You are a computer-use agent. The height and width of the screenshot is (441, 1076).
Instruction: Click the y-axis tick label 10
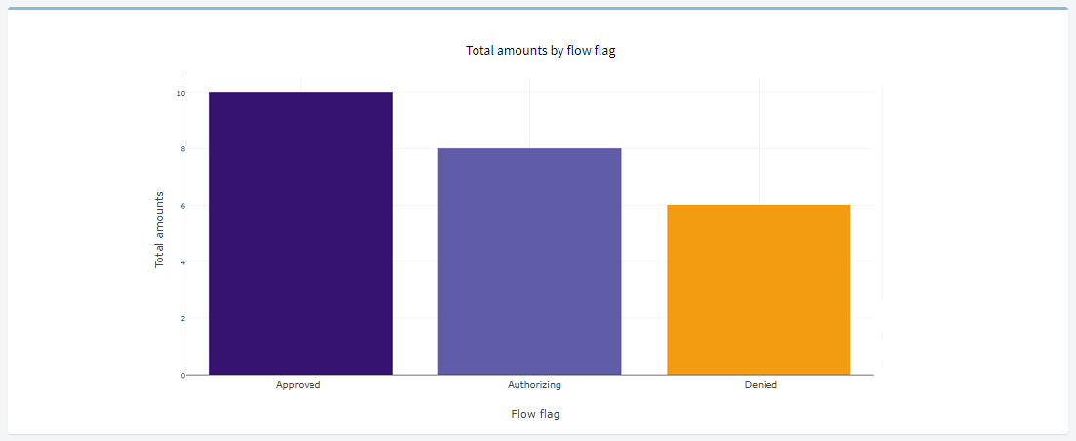click(x=180, y=93)
